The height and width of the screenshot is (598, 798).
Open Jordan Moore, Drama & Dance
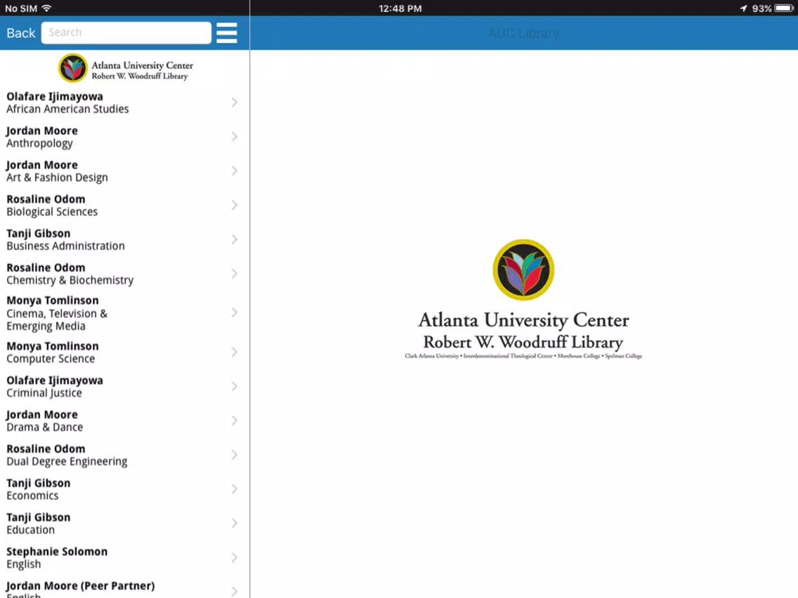click(x=125, y=420)
